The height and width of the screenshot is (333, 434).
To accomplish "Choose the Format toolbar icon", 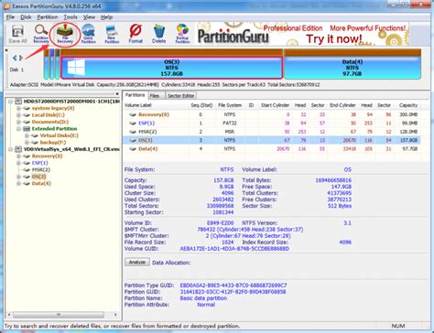I will (136, 34).
